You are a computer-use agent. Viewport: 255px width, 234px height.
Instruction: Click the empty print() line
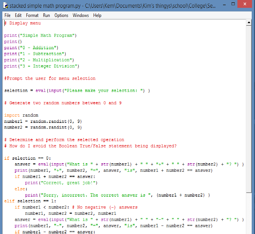(x=13, y=42)
